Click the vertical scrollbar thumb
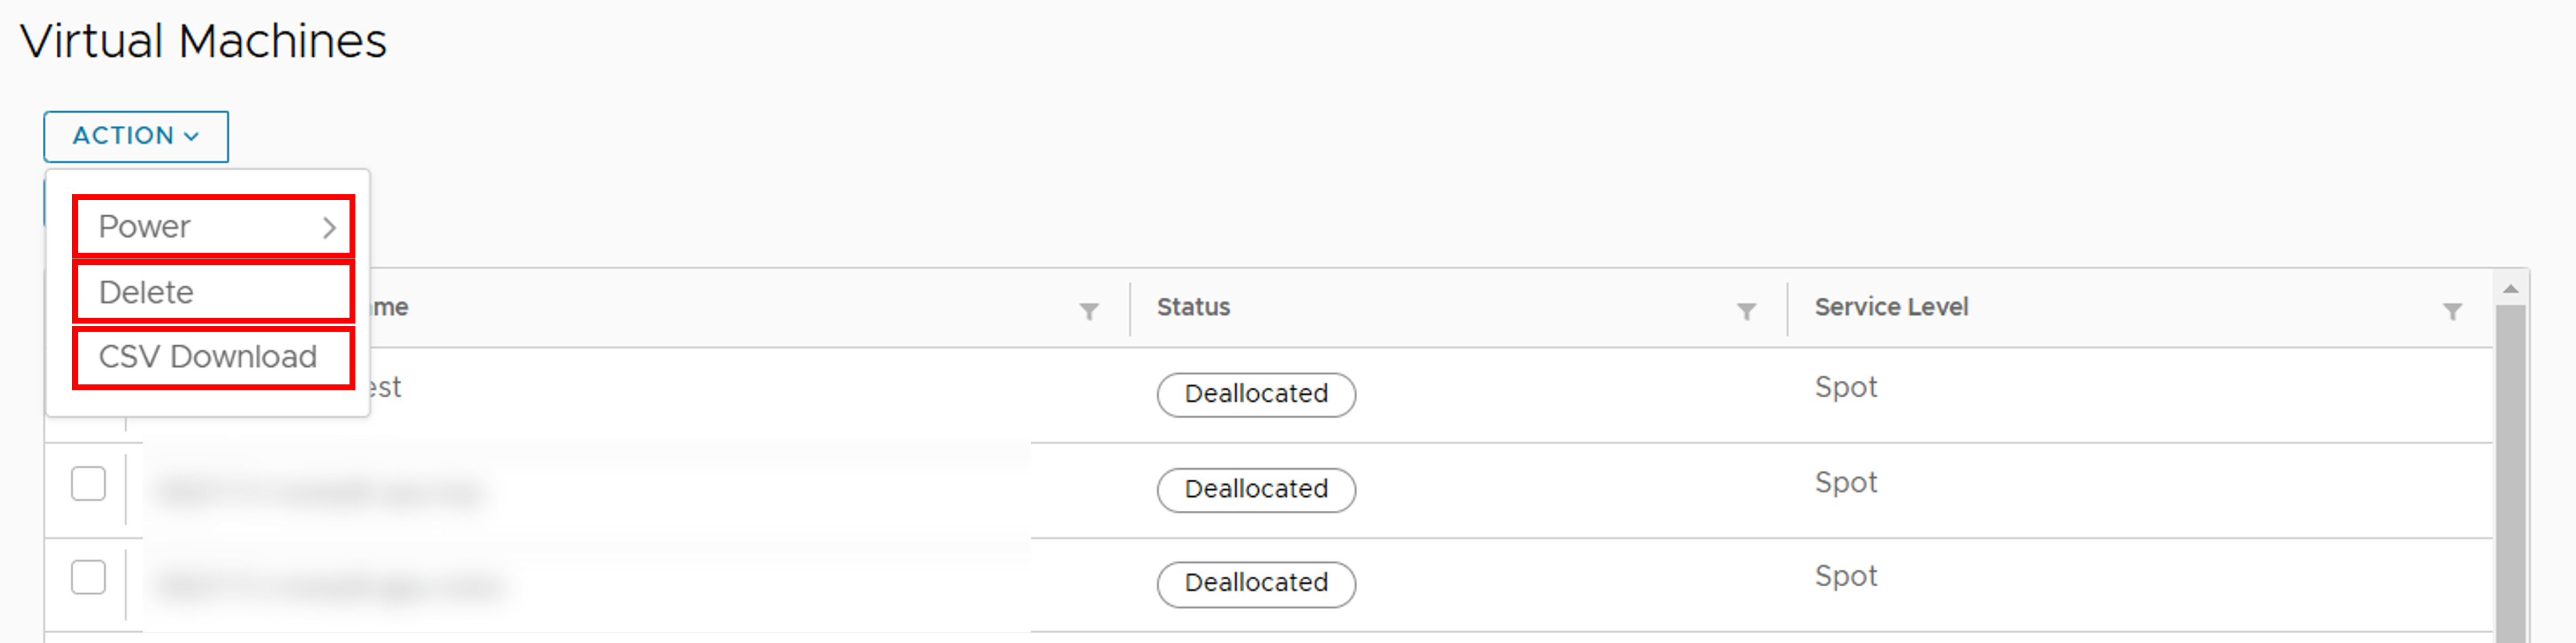The image size is (2576, 643). click(x=2510, y=470)
